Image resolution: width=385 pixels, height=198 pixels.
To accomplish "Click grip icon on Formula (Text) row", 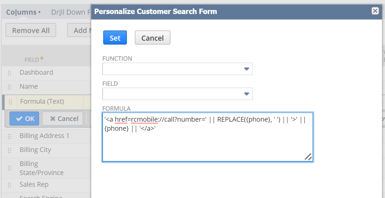I will [11, 102].
